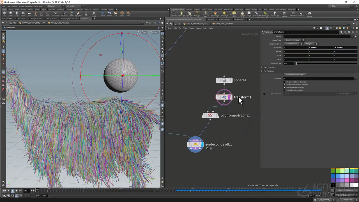
Task: Enable the Invert Transformation checkbox
Action: click(284, 90)
